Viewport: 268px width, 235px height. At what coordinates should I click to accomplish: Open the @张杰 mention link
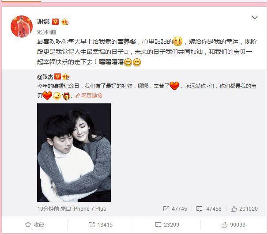(x=45, y=77)
